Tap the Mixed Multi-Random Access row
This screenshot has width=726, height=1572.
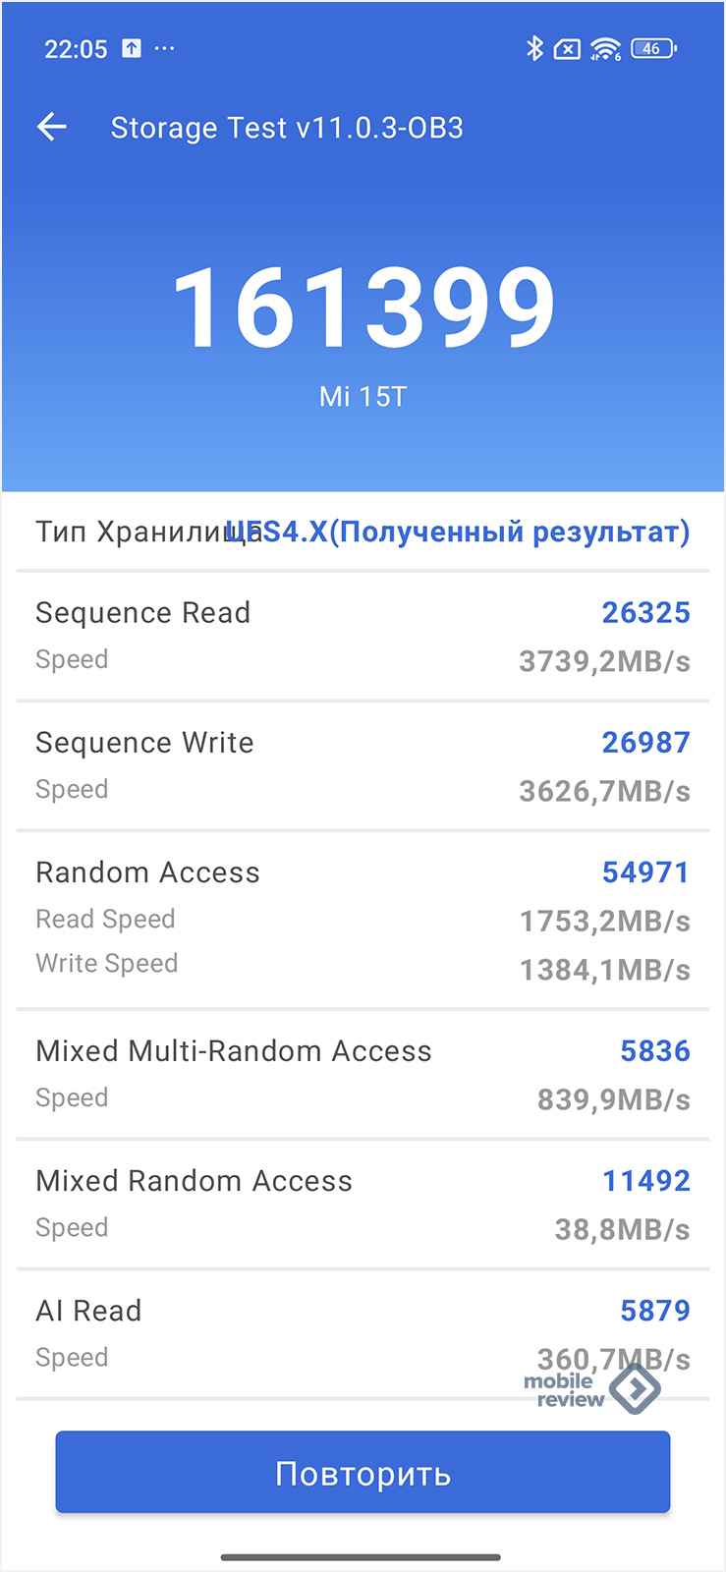tap(363, 1074)
